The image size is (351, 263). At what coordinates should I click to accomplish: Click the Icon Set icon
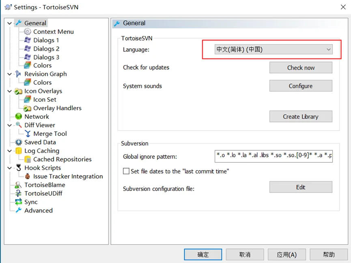(x=28, y=100)
